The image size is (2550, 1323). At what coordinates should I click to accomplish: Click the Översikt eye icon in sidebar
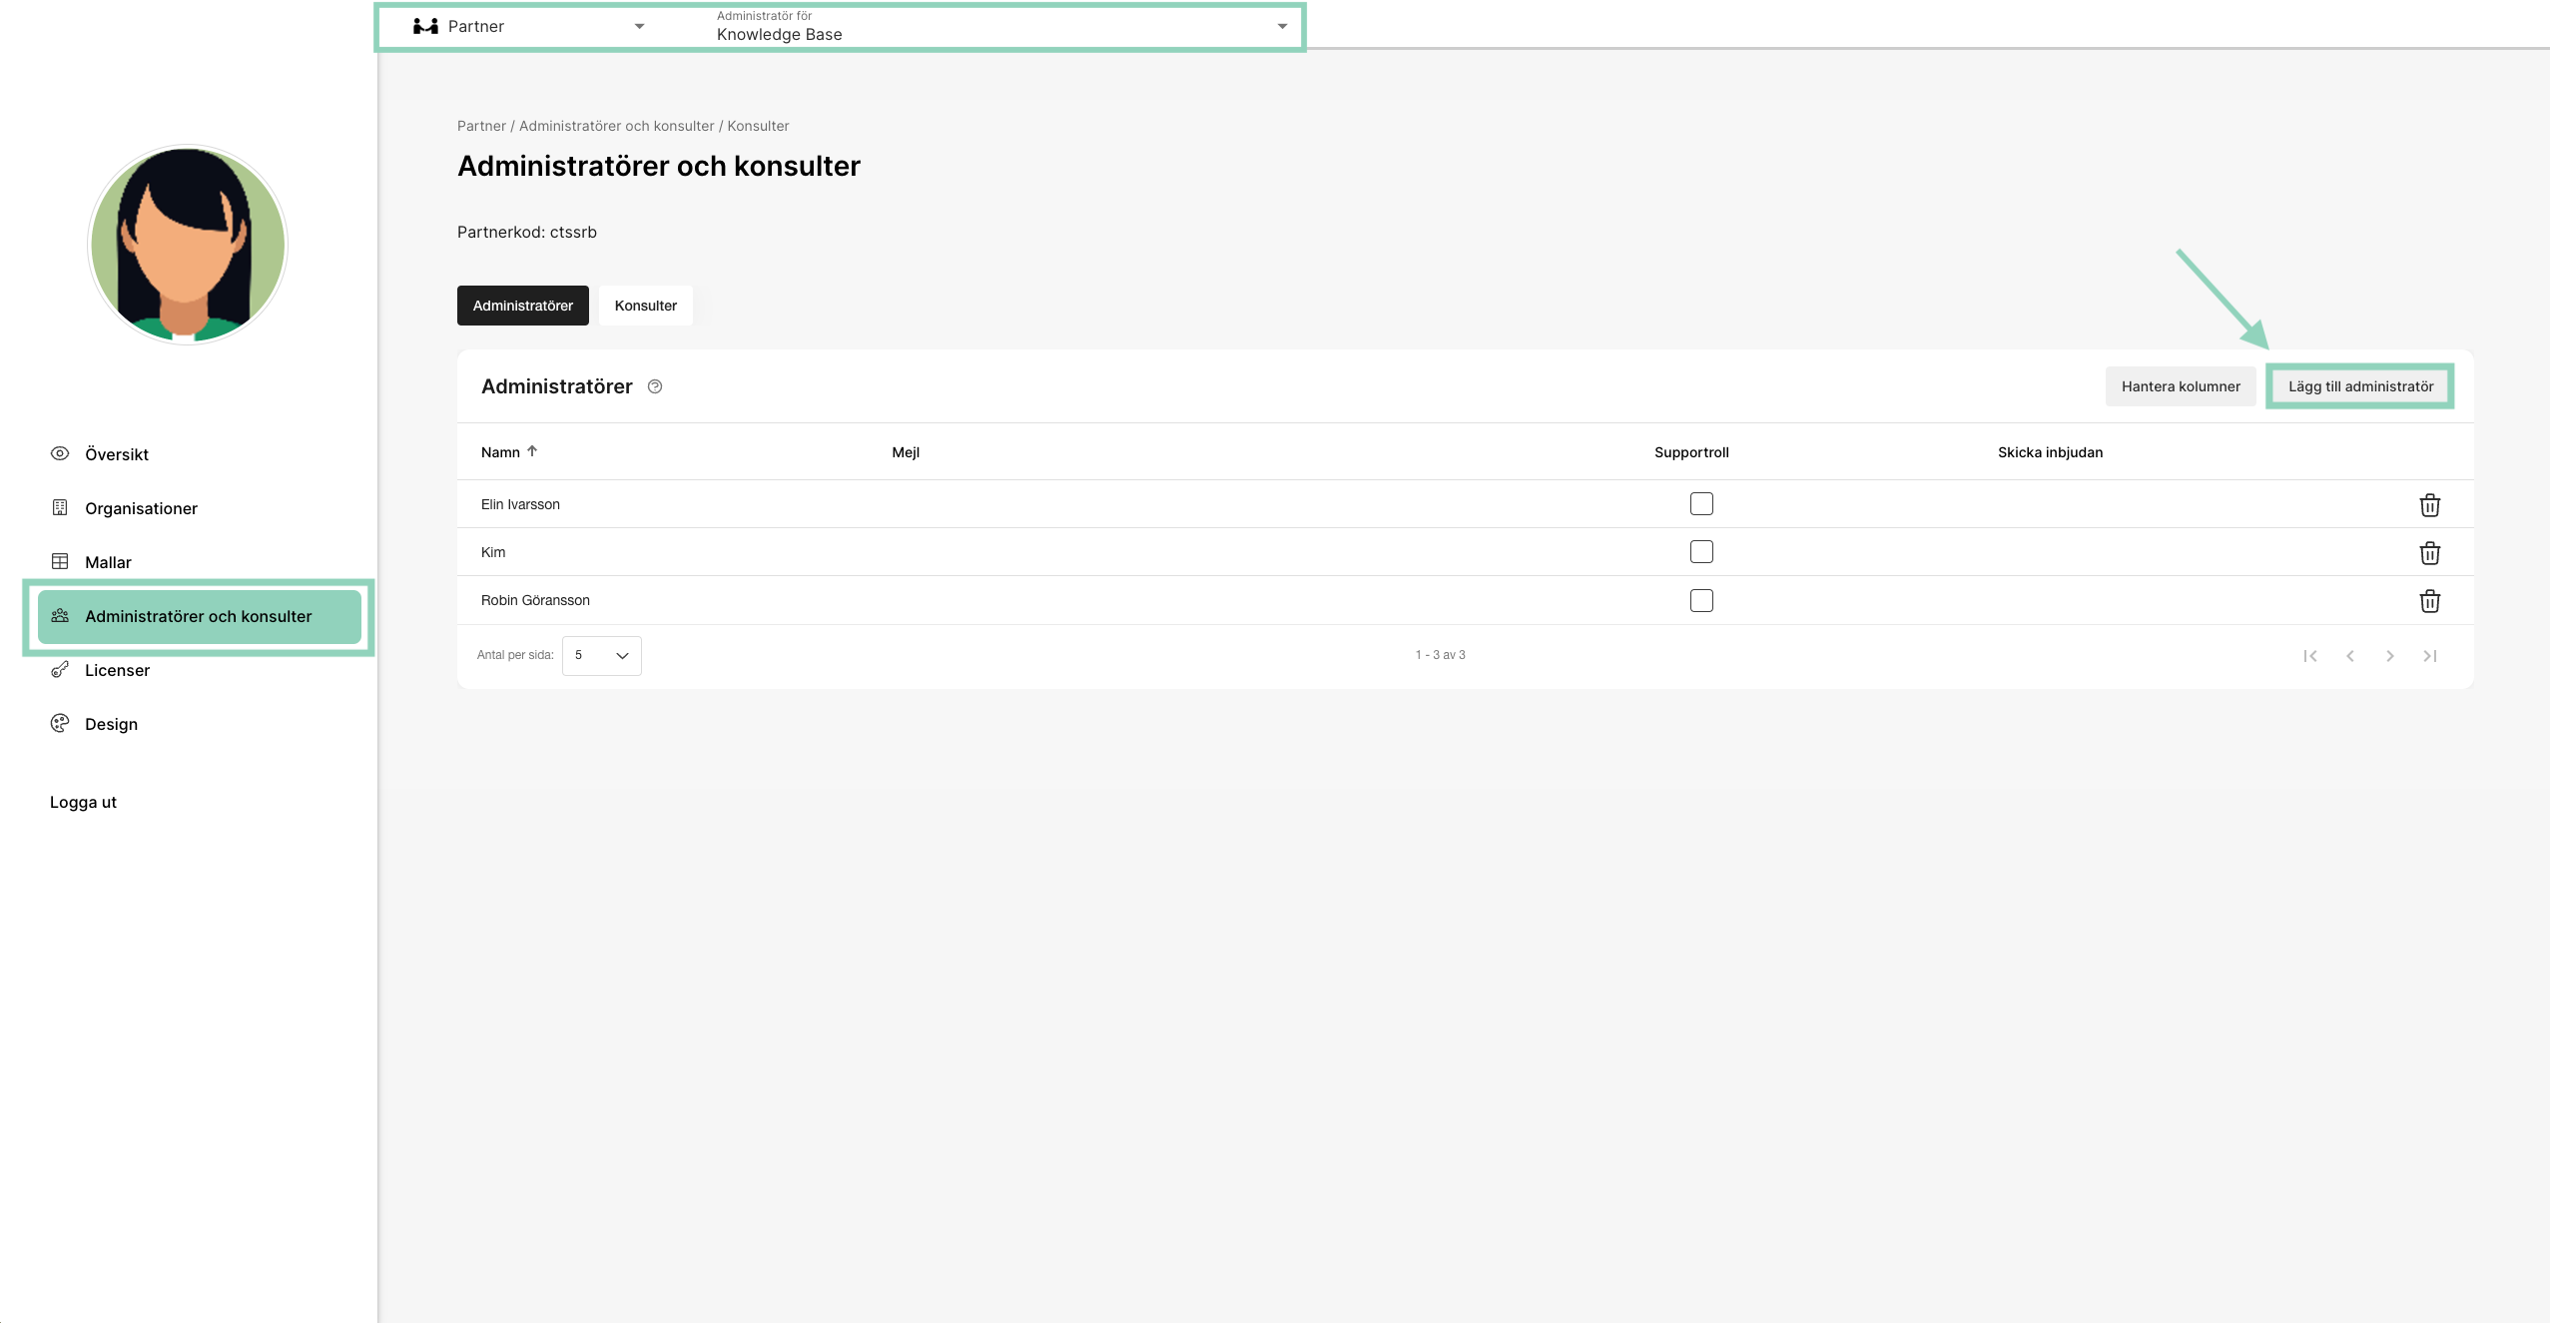coord(60,453)
